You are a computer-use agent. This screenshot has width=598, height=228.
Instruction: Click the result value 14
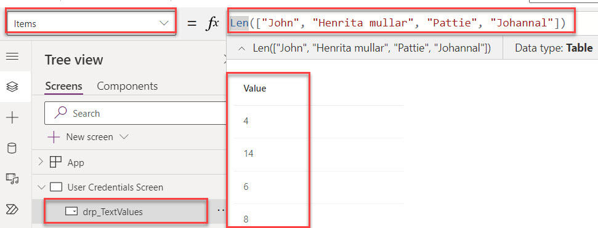(x=248, y=154)
